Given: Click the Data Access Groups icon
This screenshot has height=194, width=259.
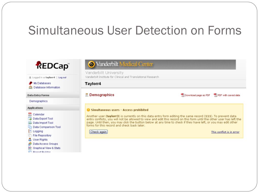Looking at the screenshot, I should [30, 144].
